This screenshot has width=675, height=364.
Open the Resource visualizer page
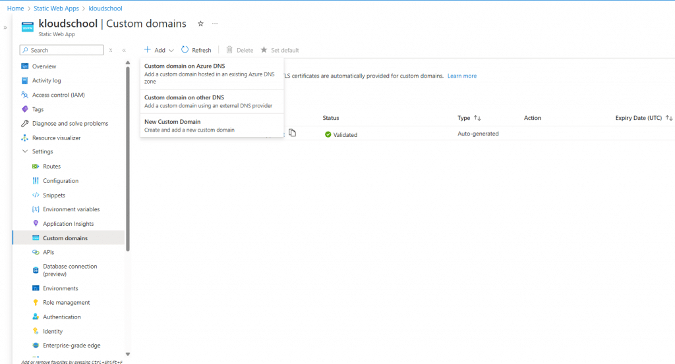click(x=56, y=138)
